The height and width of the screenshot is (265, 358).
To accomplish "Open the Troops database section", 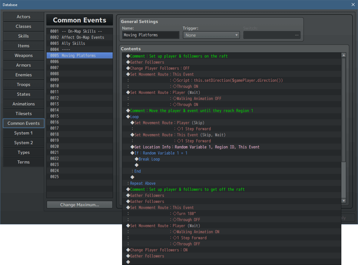I will pyautogui.click(x=23, y=84).
